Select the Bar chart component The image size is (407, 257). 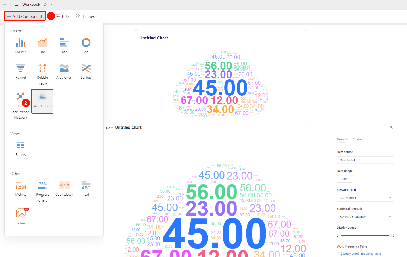(x=64, y=46)
